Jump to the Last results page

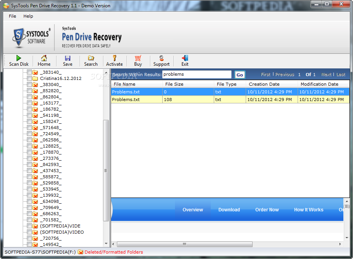341,75
